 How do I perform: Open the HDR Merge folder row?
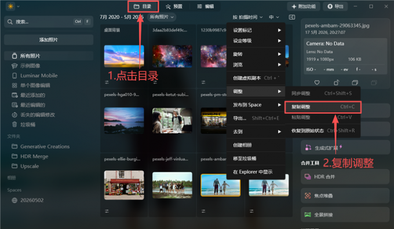tap(49, 156)
